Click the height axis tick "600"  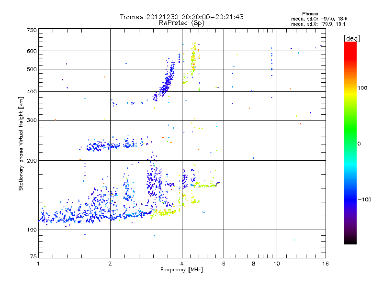(32, 51)
